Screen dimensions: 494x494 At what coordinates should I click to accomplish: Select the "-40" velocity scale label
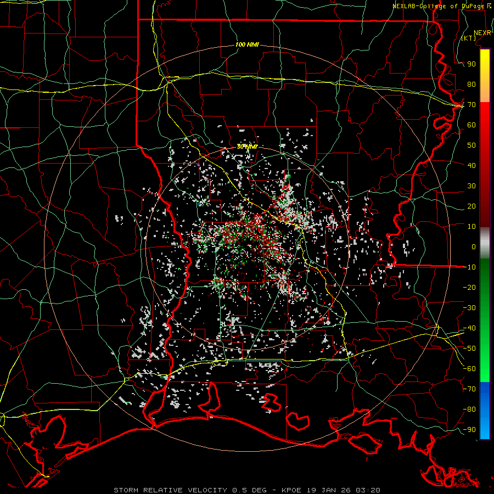coord(469,328)
